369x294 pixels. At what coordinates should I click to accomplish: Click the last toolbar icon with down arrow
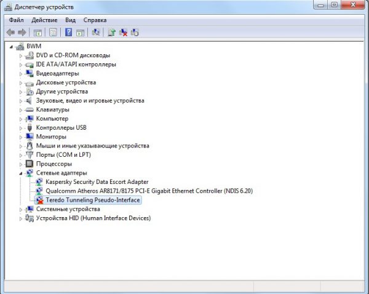point(135,32)
